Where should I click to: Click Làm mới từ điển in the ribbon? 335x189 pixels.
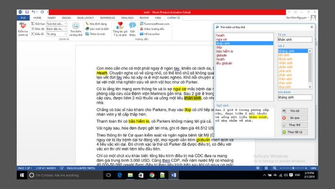click(97, 29)
